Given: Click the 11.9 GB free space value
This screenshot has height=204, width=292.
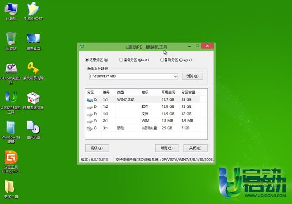Looking at the screenshot, I should click(168, 114).
